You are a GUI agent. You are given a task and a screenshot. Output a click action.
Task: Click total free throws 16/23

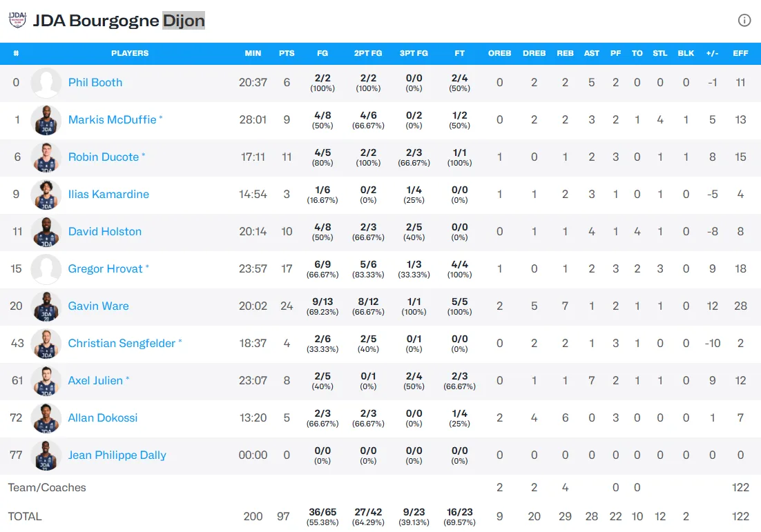pos(460,517)
